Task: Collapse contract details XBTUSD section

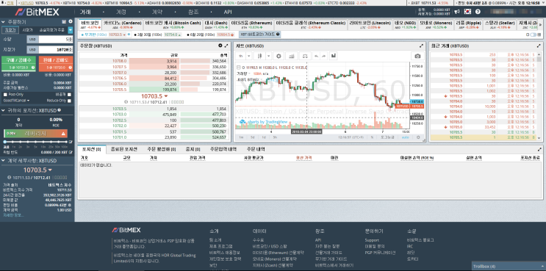Action: [2, 161]
